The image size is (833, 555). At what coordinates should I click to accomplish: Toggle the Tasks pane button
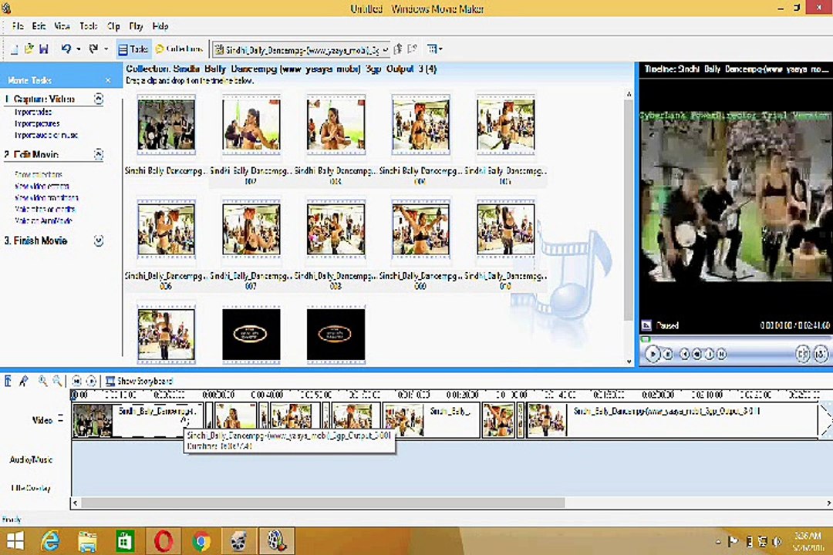coord(133,49)
